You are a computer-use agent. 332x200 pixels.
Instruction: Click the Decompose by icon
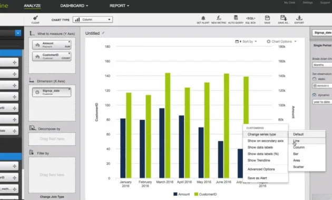pos(32,128)
